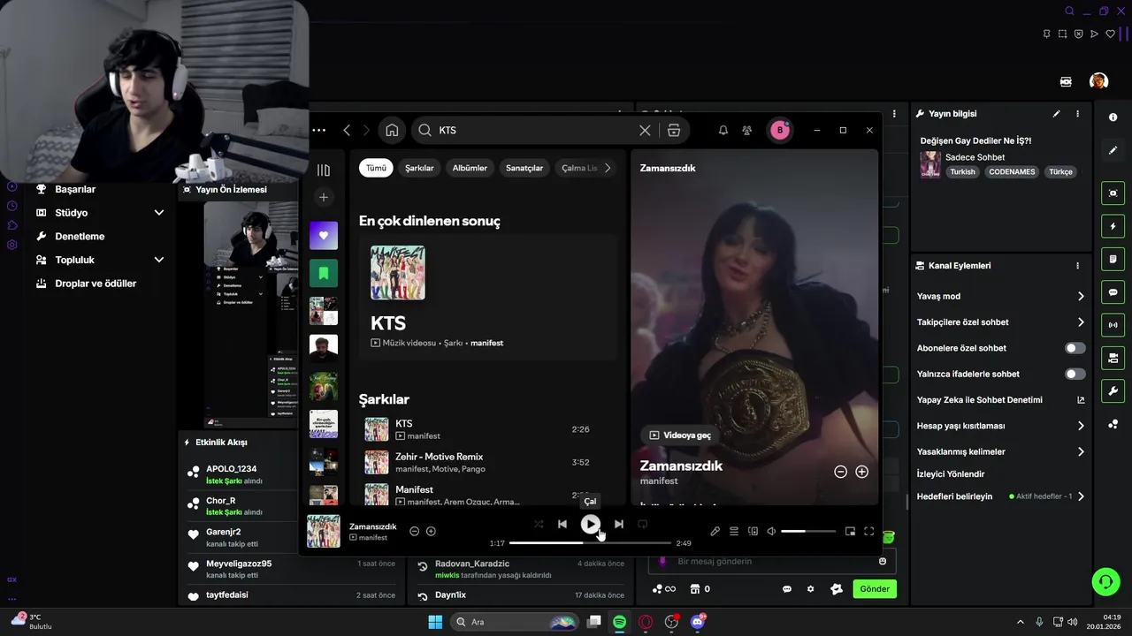Add Zamansızdık via plus in Now Playing panel

pyautogui.click(x=861, y=472)
